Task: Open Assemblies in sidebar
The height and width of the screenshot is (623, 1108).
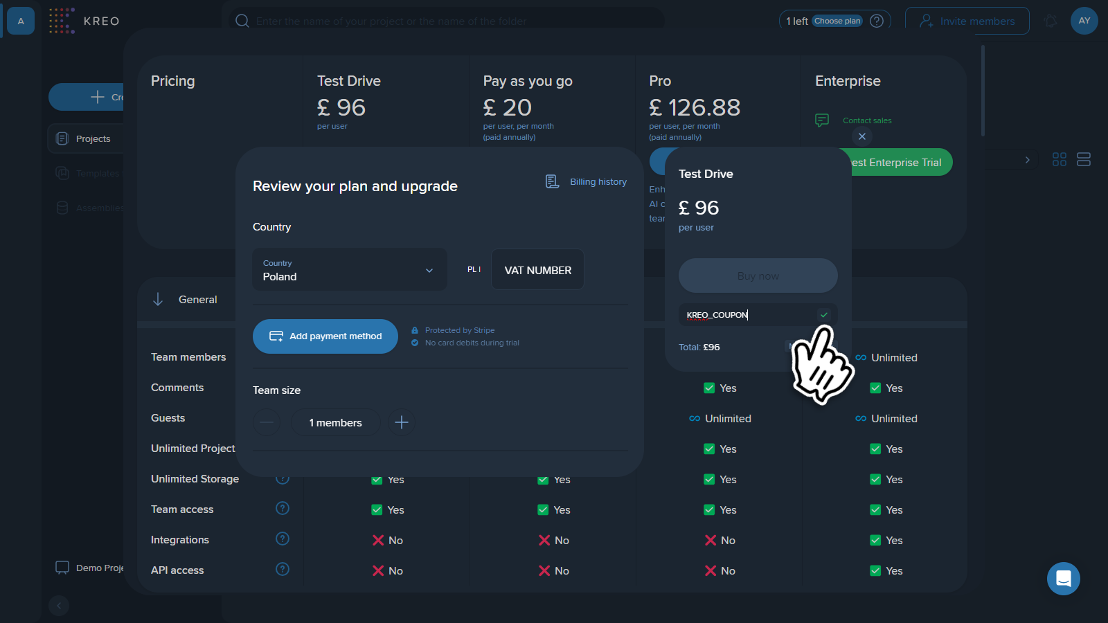Action: click(x=90, y=208)
